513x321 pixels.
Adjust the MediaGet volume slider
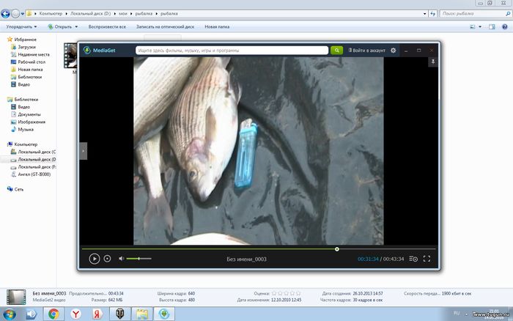click(139, 259)
